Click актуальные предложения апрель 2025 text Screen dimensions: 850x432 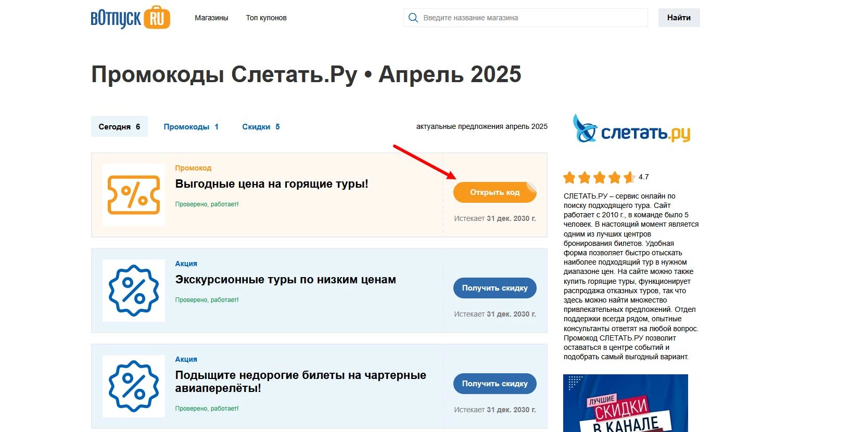point(481,126)
